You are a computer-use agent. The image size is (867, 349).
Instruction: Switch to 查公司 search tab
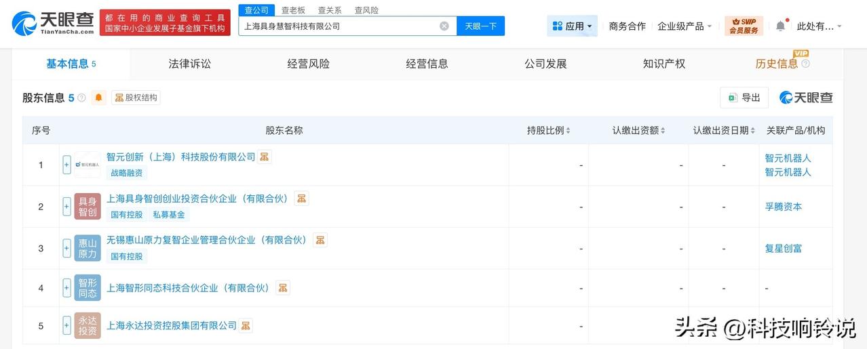click(x=256, y=10)
